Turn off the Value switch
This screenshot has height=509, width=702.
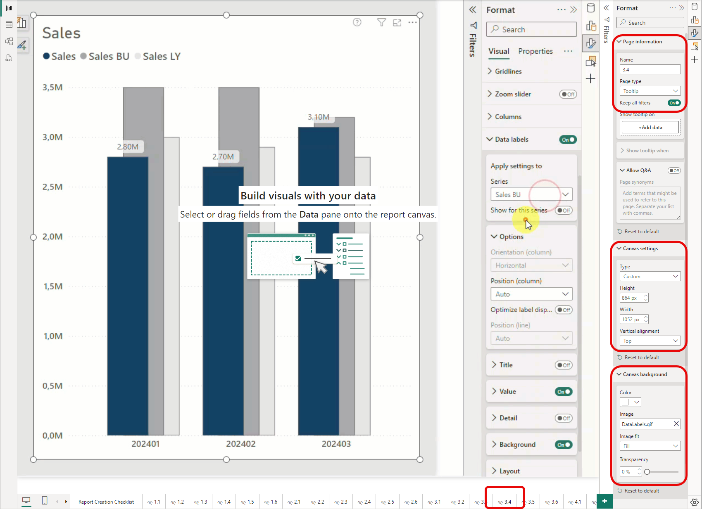pos(564,392)
